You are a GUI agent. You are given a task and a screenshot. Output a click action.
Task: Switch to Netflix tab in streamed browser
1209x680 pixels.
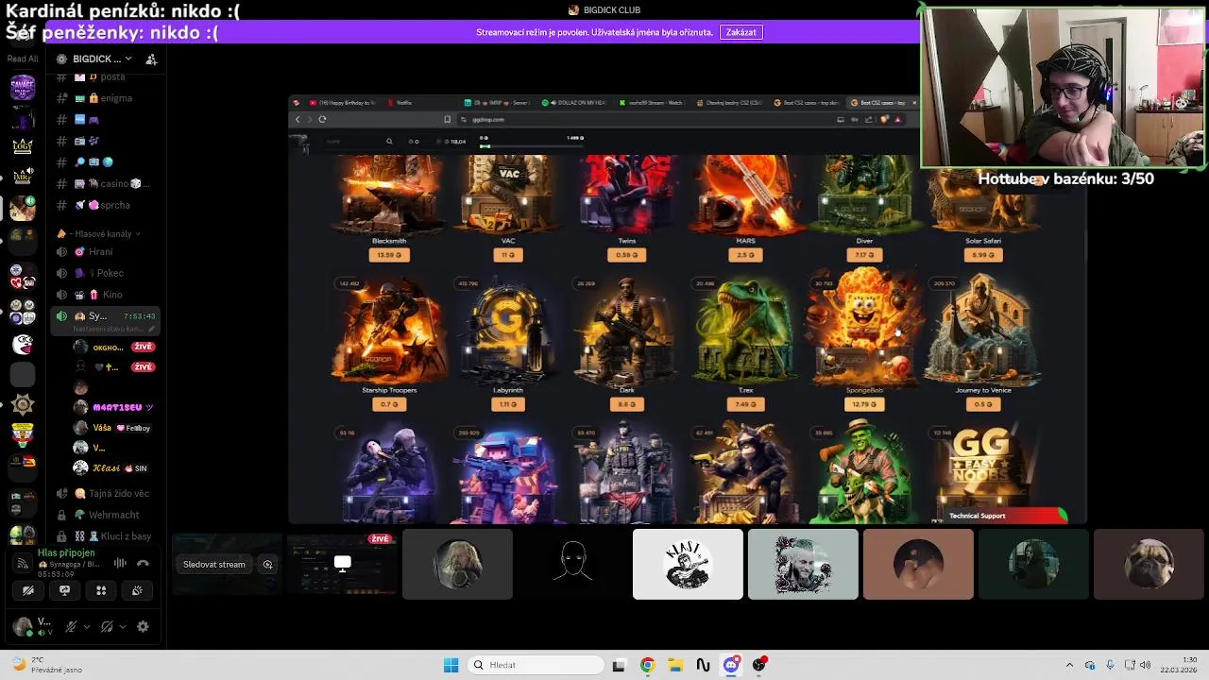403,102
